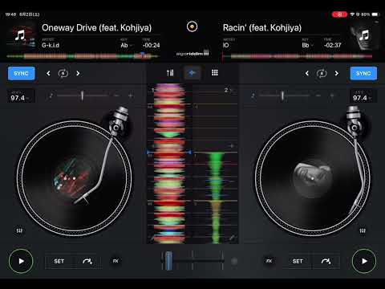The height and width of the screenshot is (289, 385).
Task: Click the IO artist name
Action: click(x=226, y=45)
